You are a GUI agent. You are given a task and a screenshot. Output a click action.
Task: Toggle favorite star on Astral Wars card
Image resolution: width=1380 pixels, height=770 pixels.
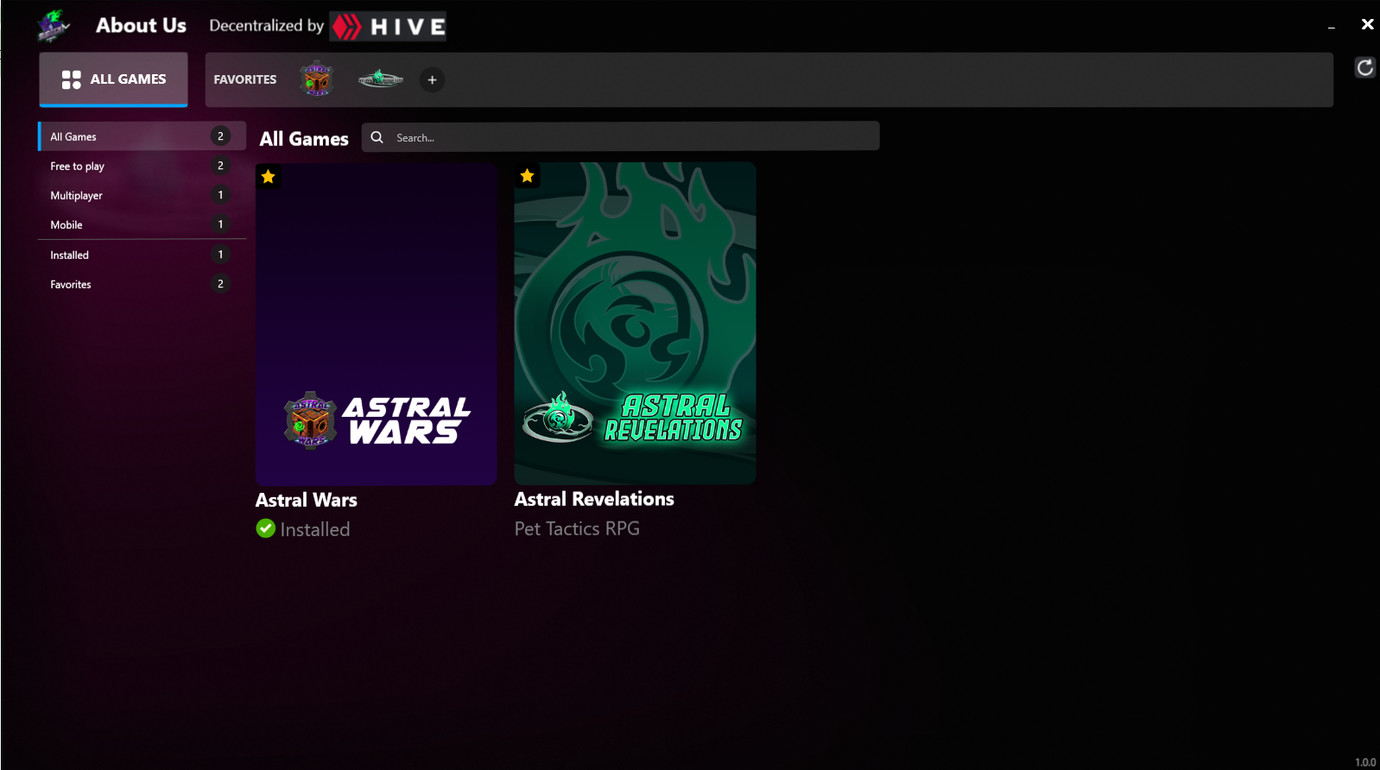(x=269, y=177)
